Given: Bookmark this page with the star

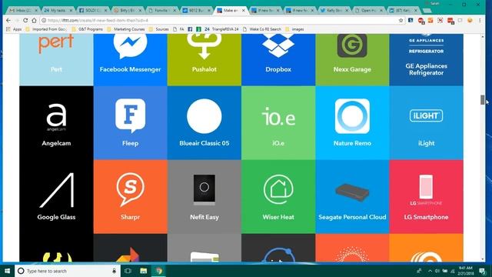Looking at the screenshot, I should [401, 20].
